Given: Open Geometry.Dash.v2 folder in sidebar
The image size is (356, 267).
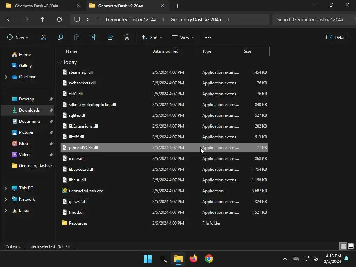Looking at the screenshot, I should (33, 166).
